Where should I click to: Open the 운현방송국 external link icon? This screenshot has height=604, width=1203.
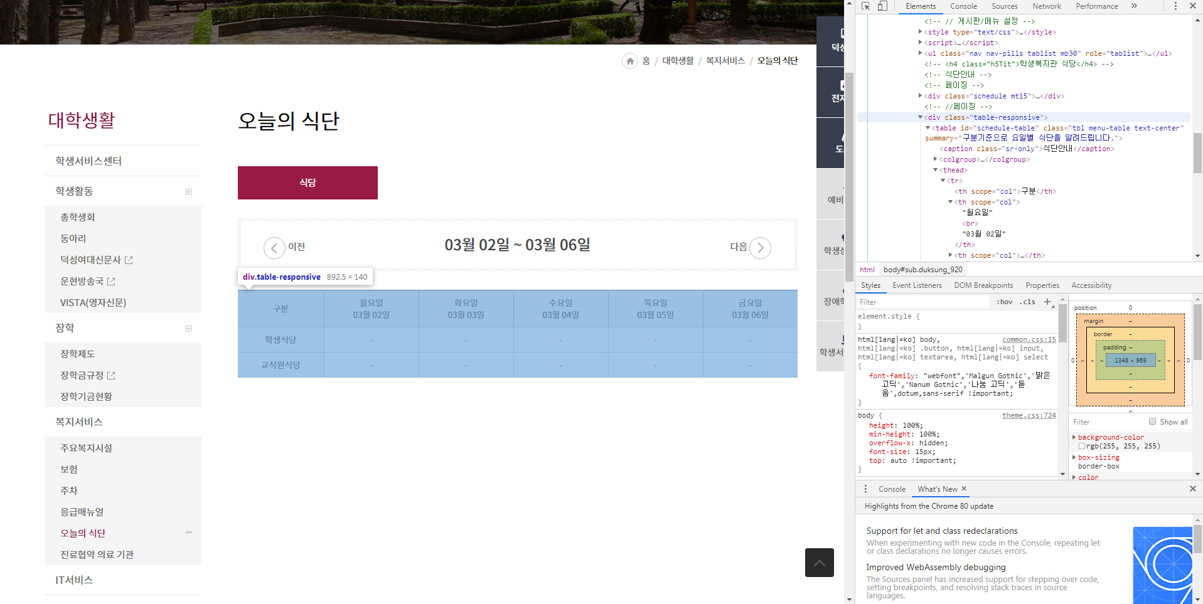(111, 281)
